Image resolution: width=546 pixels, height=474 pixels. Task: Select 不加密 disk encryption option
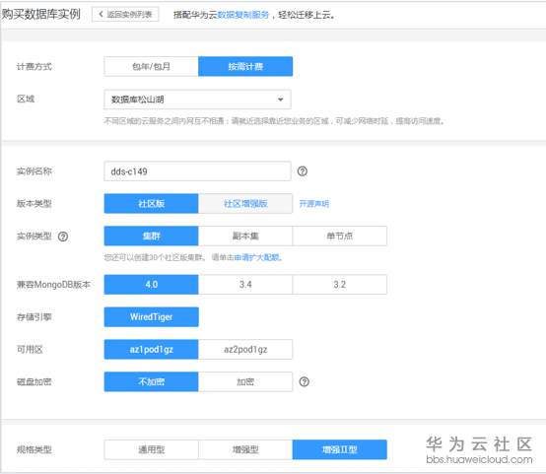(x=151, y=381)
